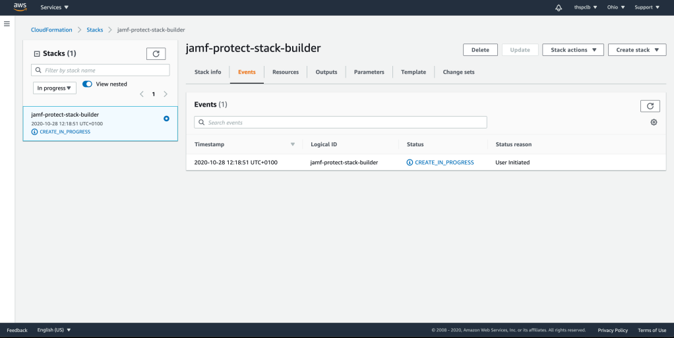Collapse the Stacks panel header
Viewport: 674px width, 338px height.
37,53
